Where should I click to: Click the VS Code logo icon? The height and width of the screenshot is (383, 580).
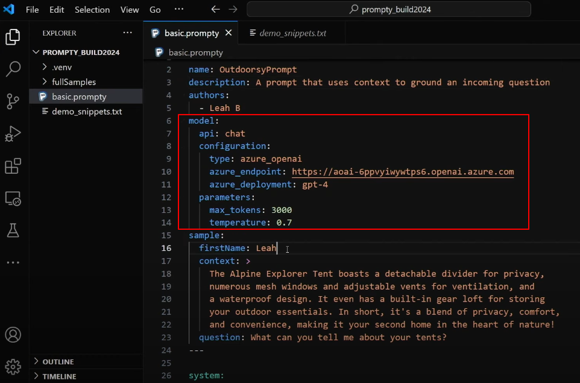(x=9, y=9)
